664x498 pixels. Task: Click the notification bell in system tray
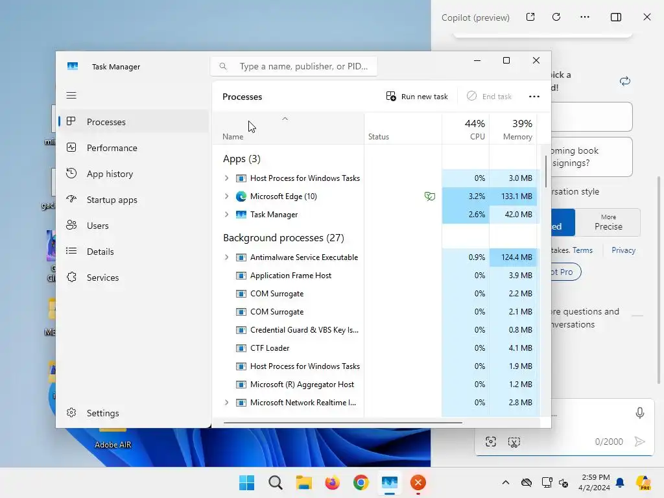point(620,482)
